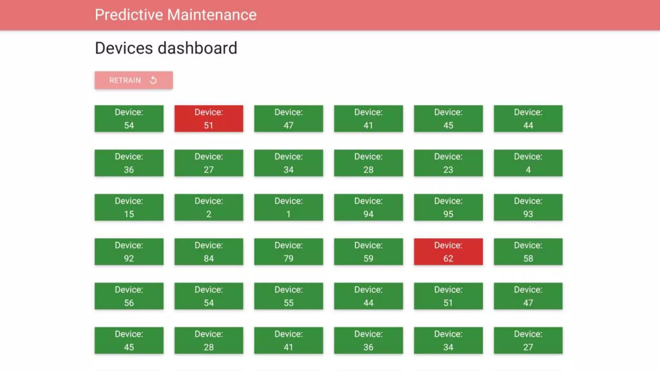This screenshot has height=371, width=660.
Task: Open the Predictive Maintenance header title
Action: click(176, 15)
